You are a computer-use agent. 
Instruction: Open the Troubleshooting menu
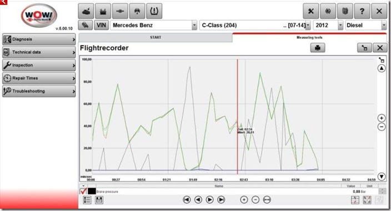pyautogui.click(x=39, y=91)
